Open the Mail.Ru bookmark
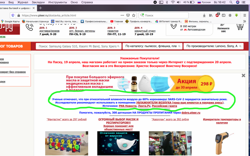The width and height of the screenshot is (250, 156). point(65,21)
